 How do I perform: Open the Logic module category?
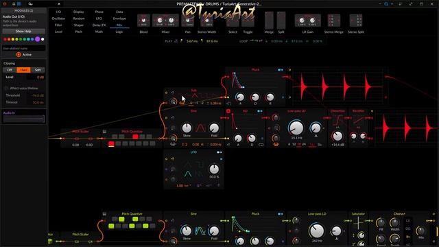click(x=119, y=32)
